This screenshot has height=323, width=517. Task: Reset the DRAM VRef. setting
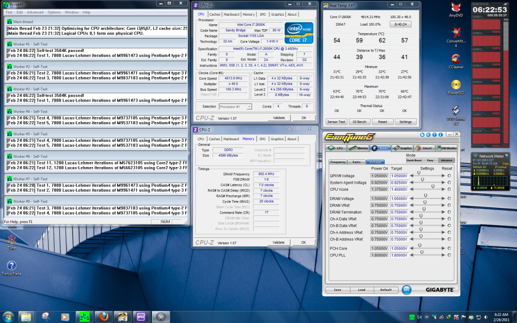click(x=449, y=205)
